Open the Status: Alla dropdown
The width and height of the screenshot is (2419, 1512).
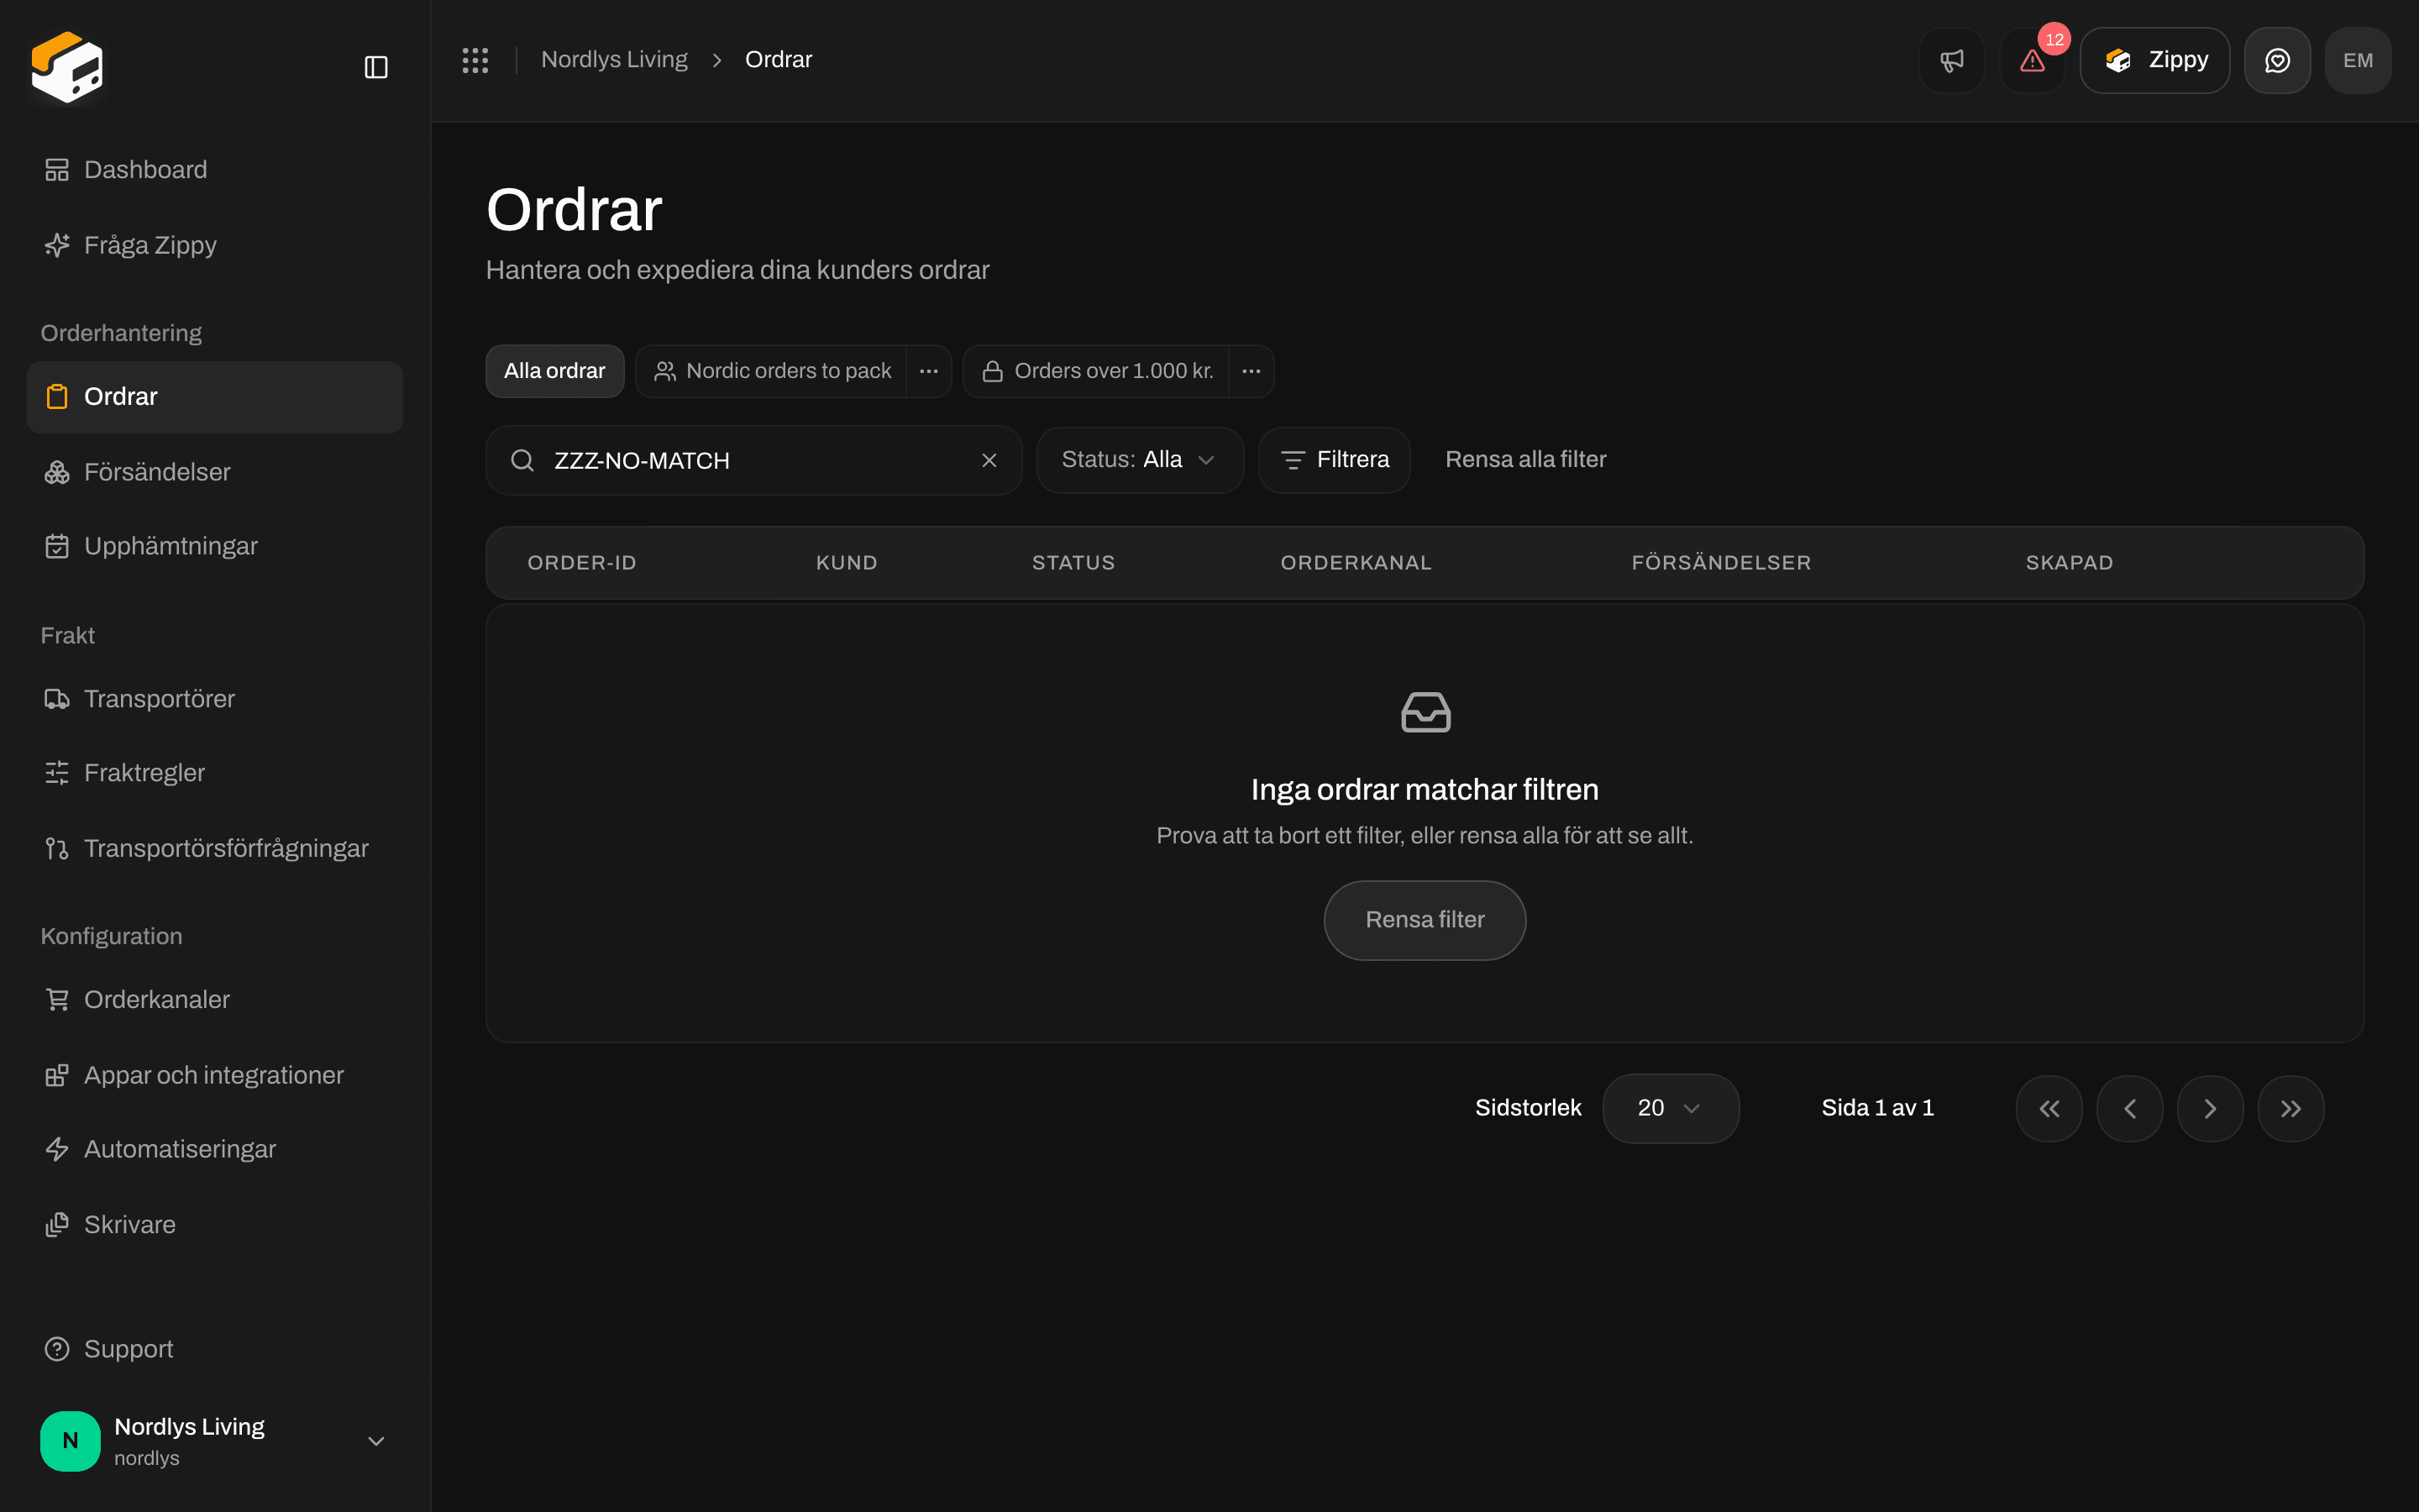pyautogui.click(x=1140, y=460)
